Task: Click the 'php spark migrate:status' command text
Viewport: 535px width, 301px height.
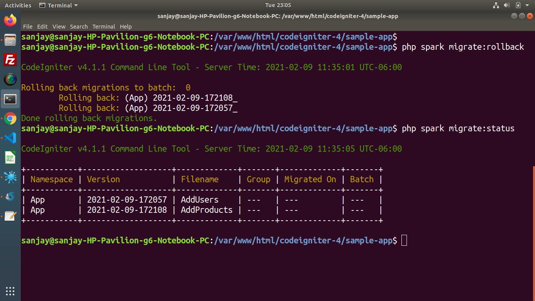Action: tap(458, 129)
